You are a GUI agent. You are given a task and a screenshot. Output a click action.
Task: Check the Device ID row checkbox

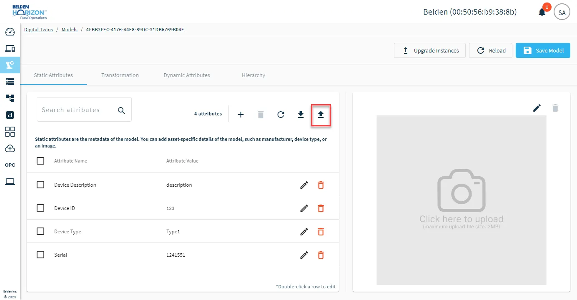[x=40, y=208]
